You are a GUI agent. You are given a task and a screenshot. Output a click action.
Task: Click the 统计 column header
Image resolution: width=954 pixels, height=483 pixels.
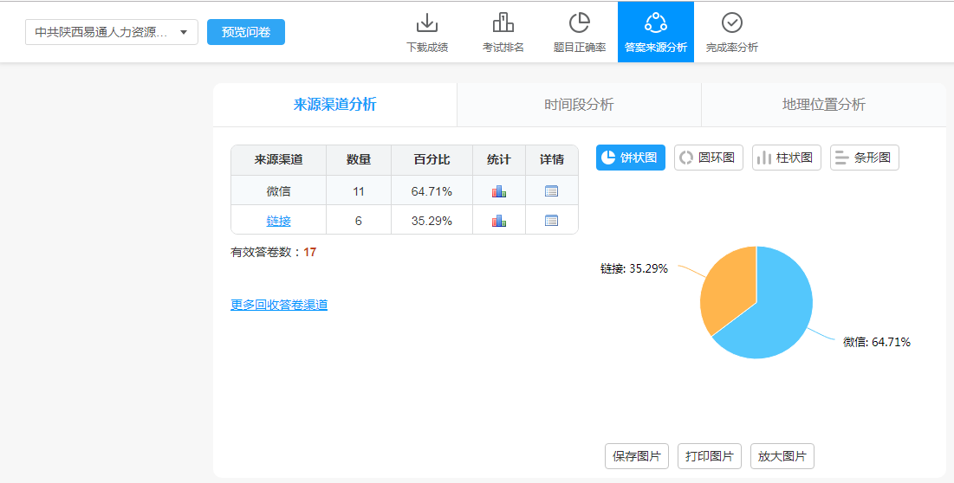pyautogui.click(x=499, y=160)
